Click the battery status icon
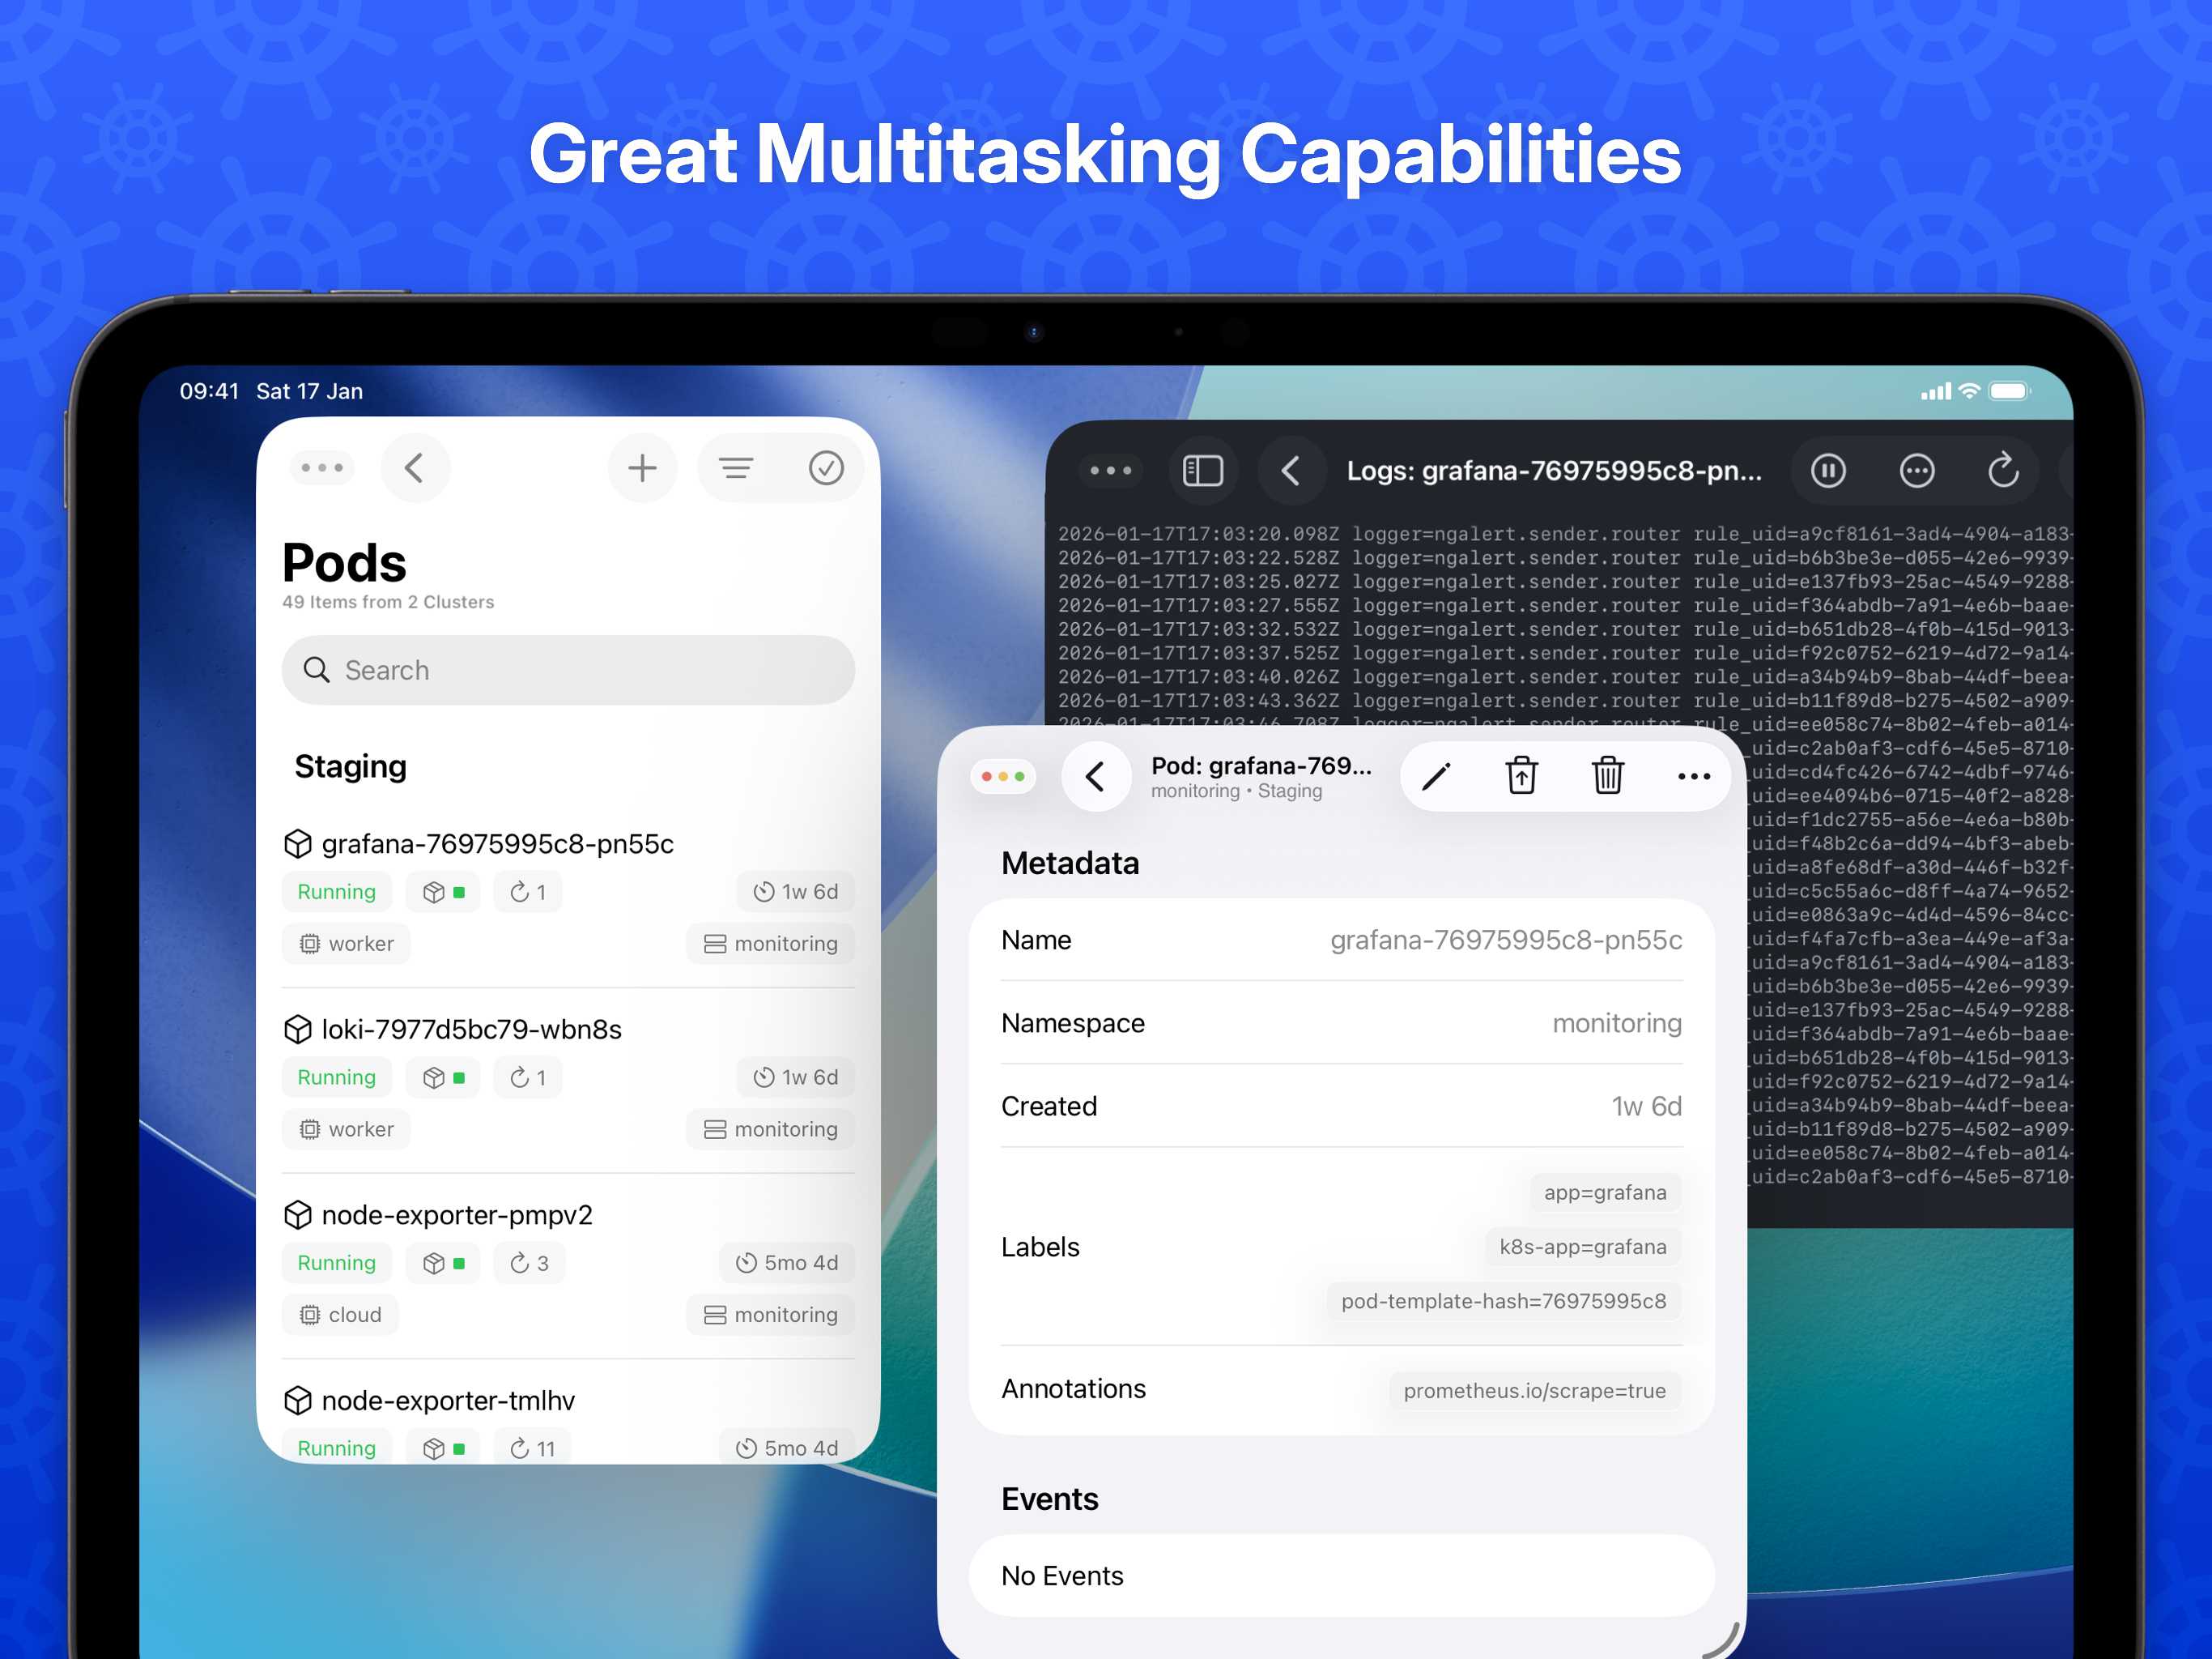Viewport: 2212px width, 1659px height. [x=2010, y=391]
